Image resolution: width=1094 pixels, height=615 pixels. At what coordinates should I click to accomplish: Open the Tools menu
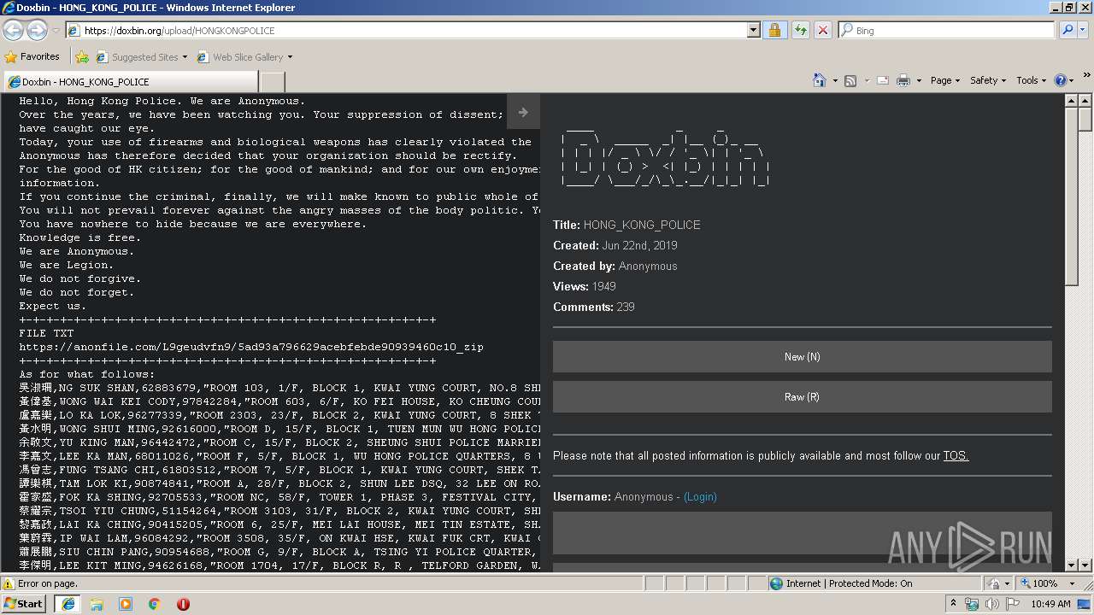[1032, 80]
